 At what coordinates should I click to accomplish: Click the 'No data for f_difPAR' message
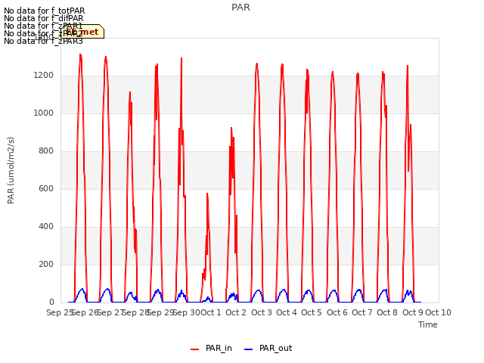(44, 18)
